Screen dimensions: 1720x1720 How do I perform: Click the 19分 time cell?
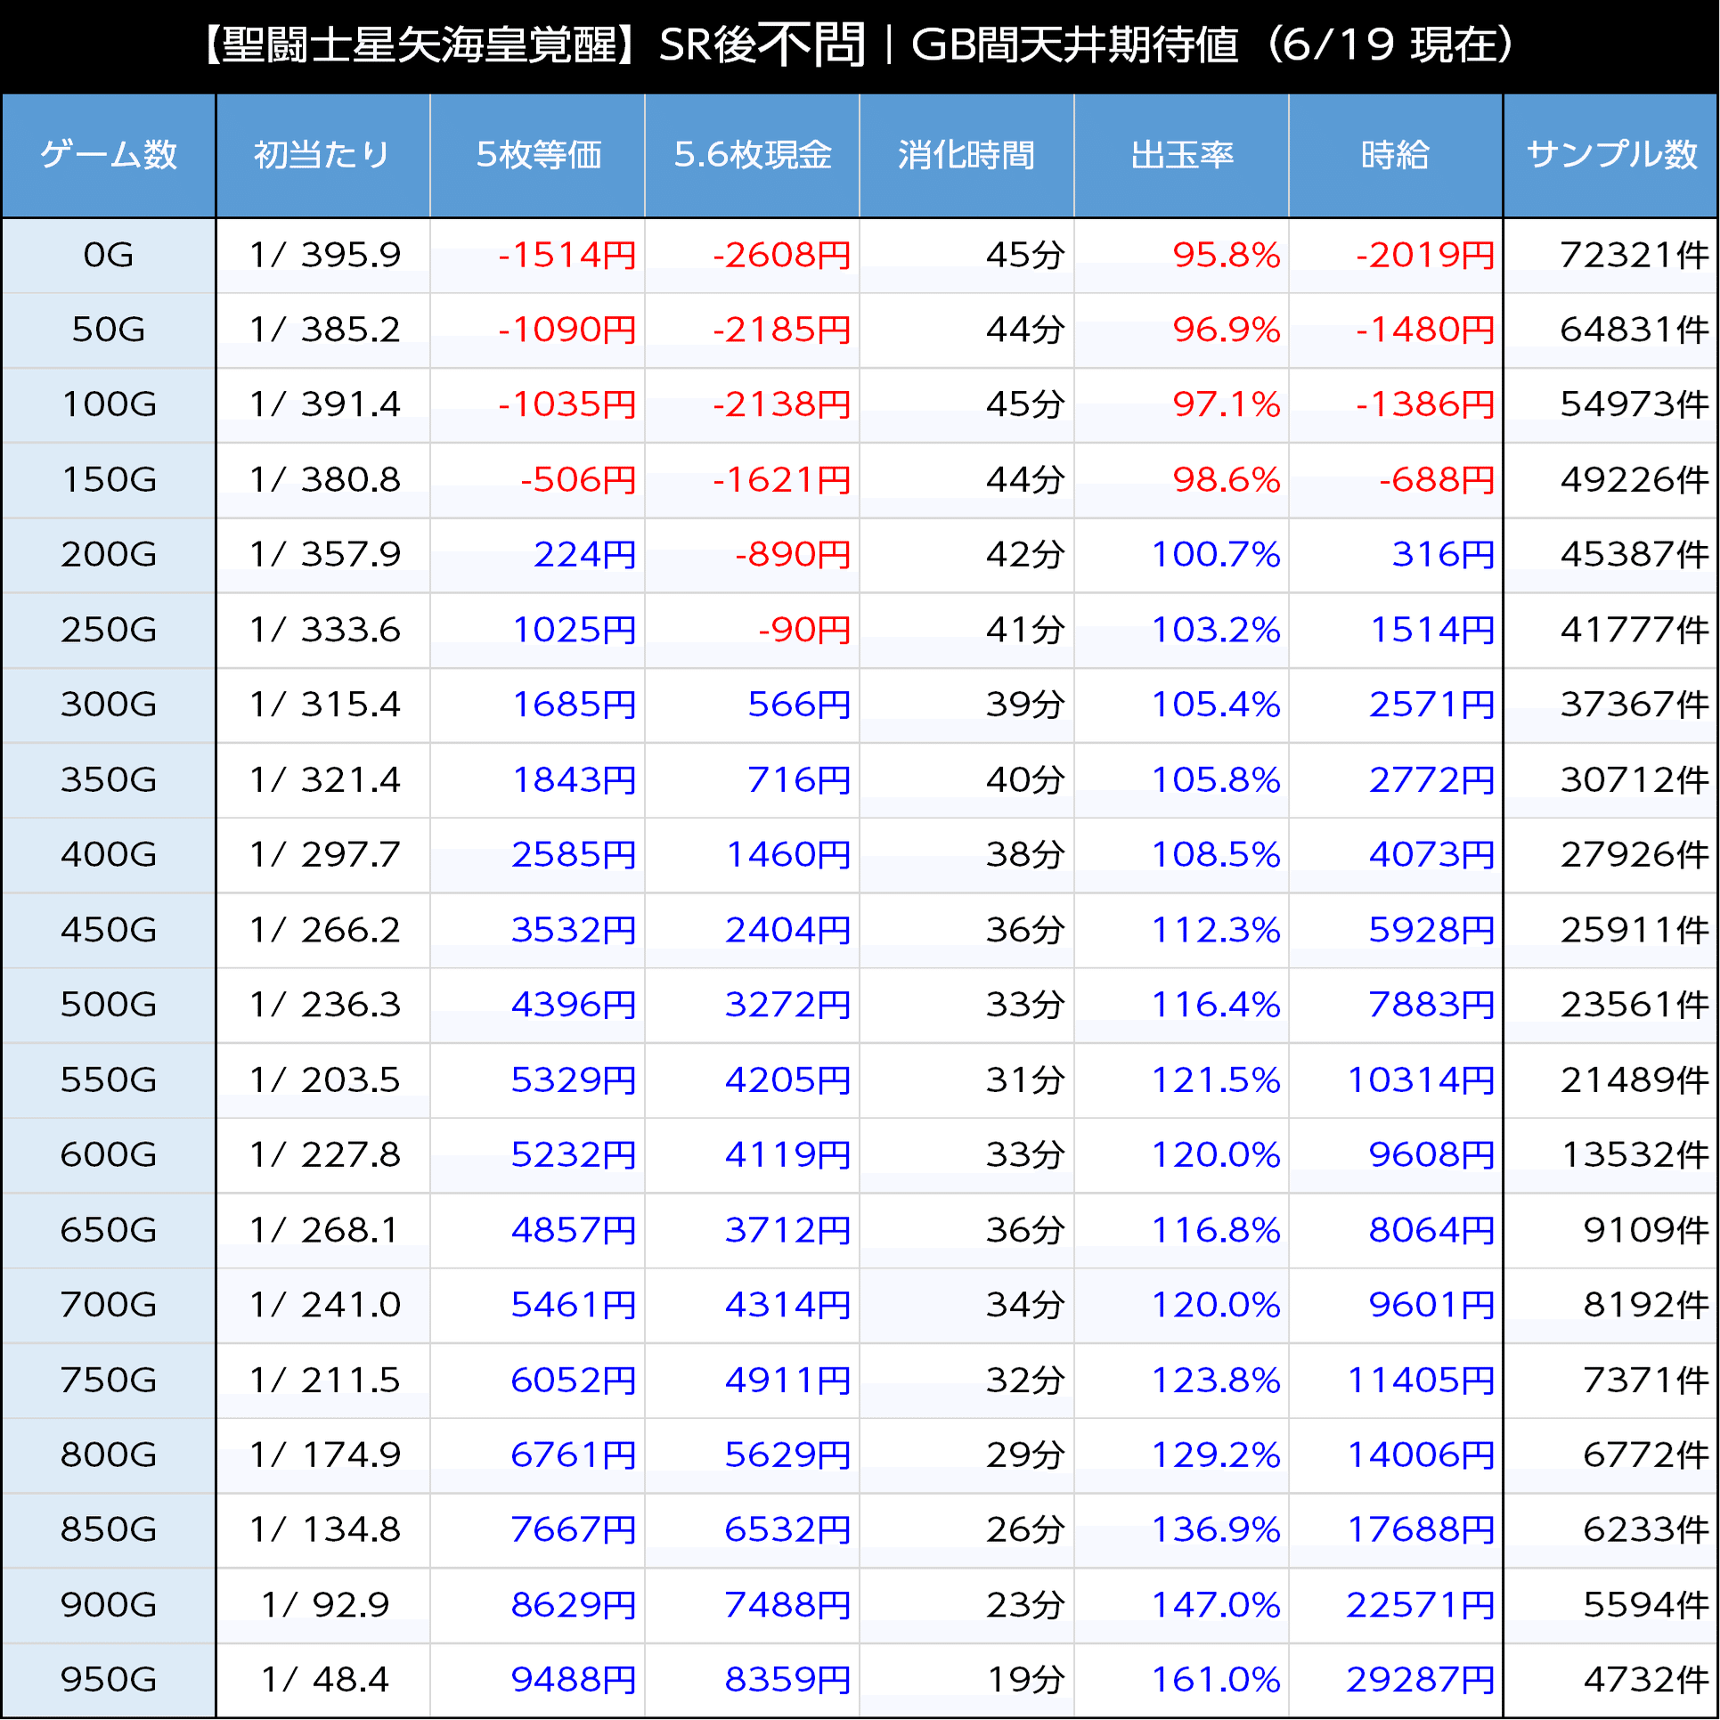(1024, 1680)
